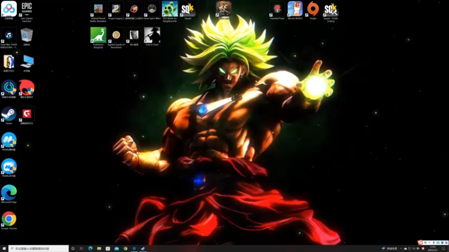Open File Explorer from the taskbar

click(99, 249)
